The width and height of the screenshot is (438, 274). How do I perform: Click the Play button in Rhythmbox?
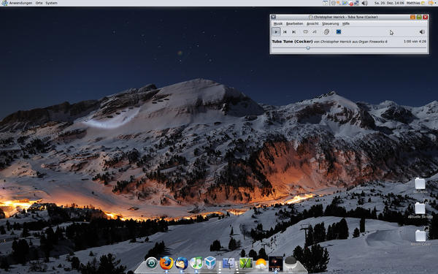pos(276,32)
